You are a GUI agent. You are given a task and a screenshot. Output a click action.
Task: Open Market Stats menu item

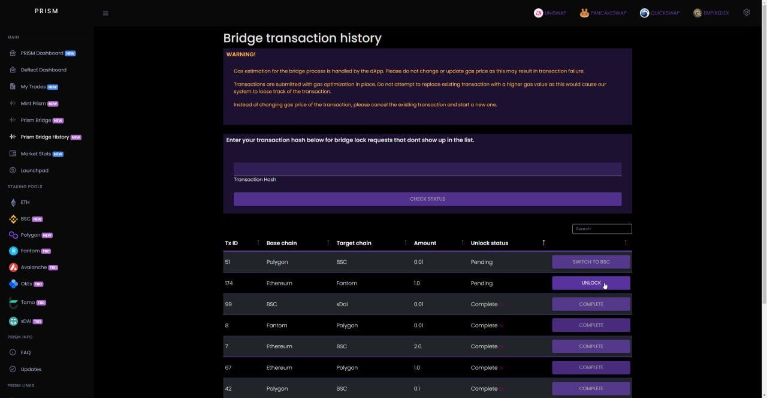(36, 153)
